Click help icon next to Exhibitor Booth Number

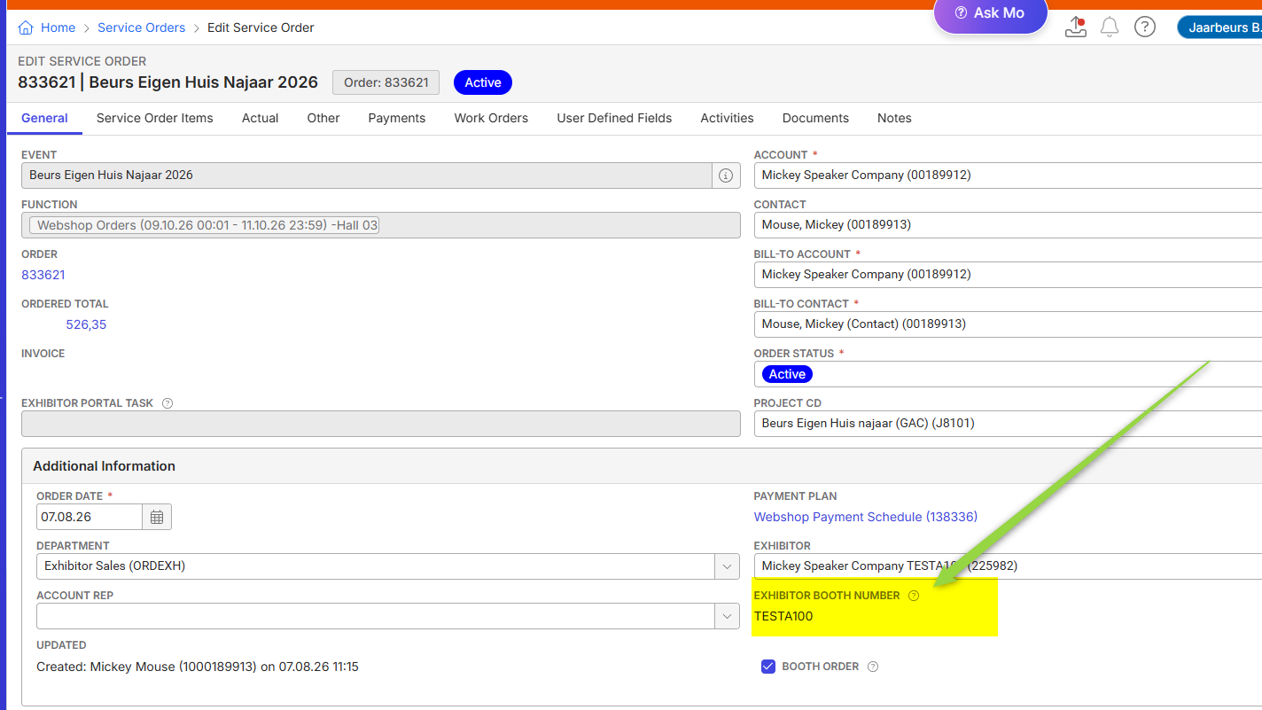point(914,596)
